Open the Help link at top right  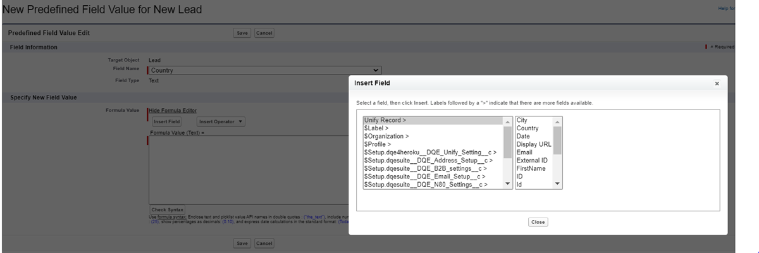point(726,8)
